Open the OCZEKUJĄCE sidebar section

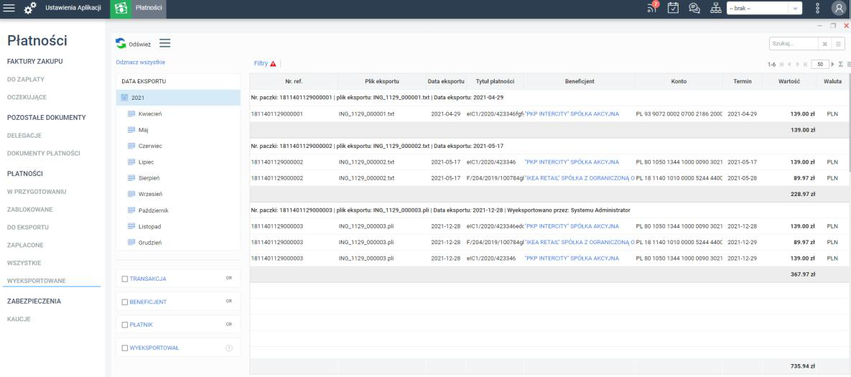tap(27, 98)
